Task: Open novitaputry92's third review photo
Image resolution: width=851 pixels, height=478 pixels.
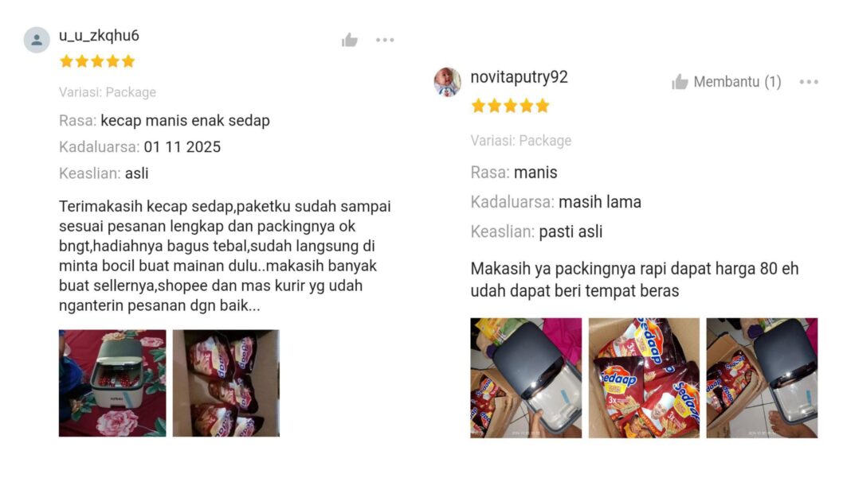Action: tap(762, 378)
